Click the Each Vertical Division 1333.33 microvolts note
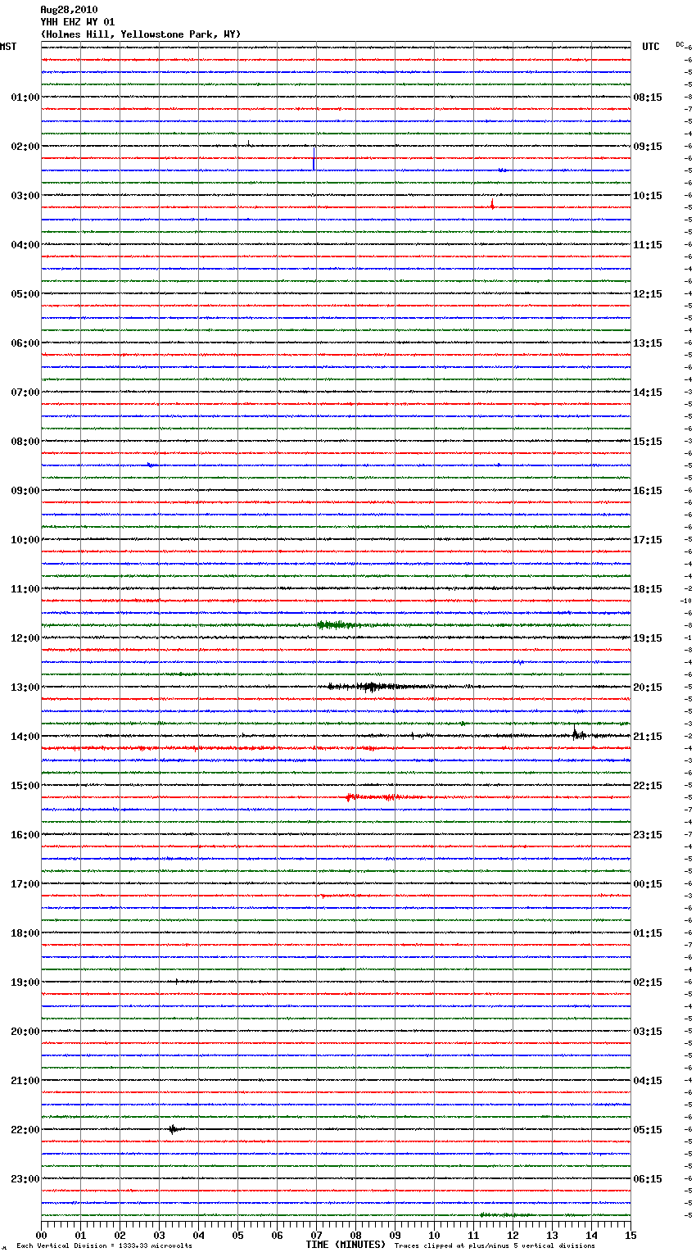 104,1246
